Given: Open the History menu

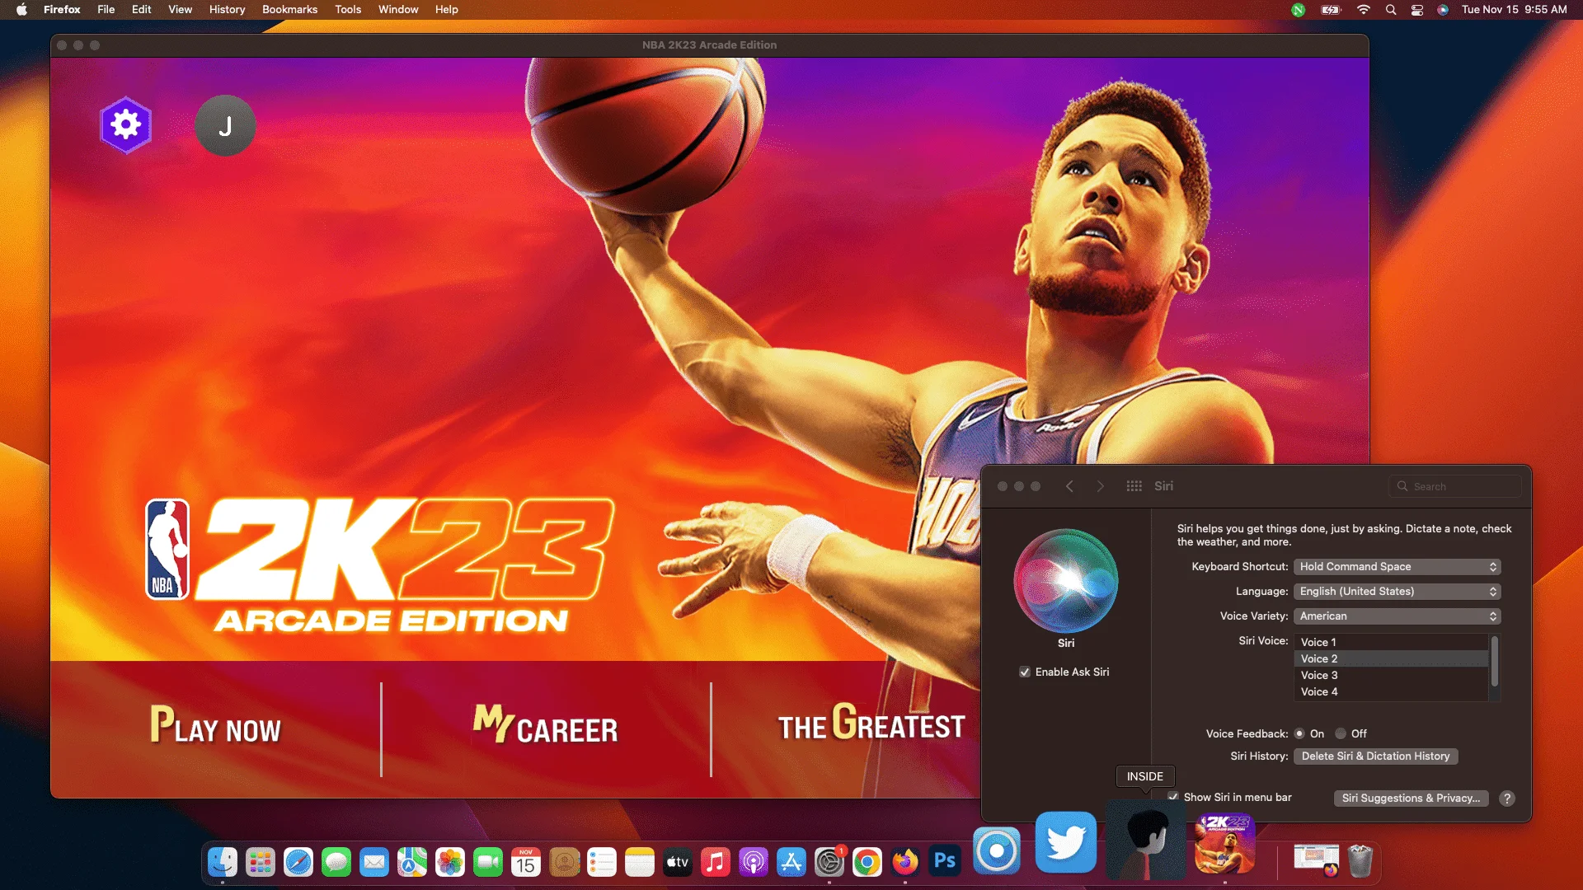Looking at the screenshot, I should [227, 10].
